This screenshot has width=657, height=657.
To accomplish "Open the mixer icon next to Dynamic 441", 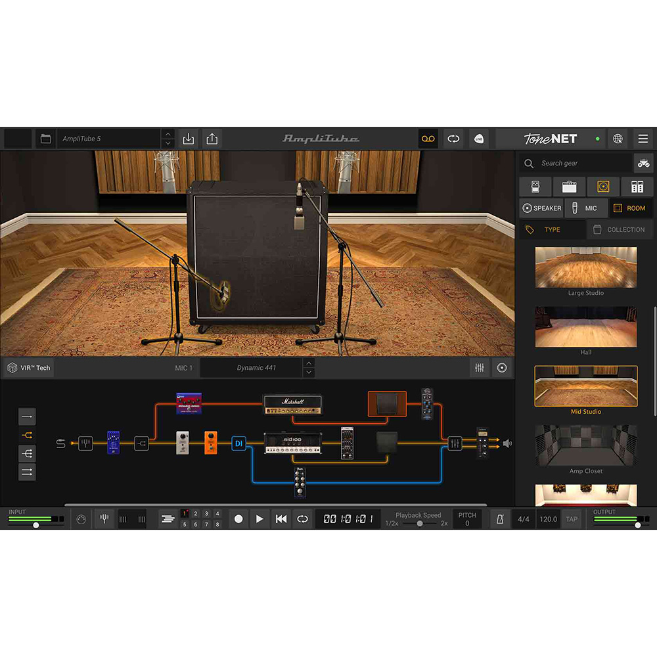I will [478, 367].
